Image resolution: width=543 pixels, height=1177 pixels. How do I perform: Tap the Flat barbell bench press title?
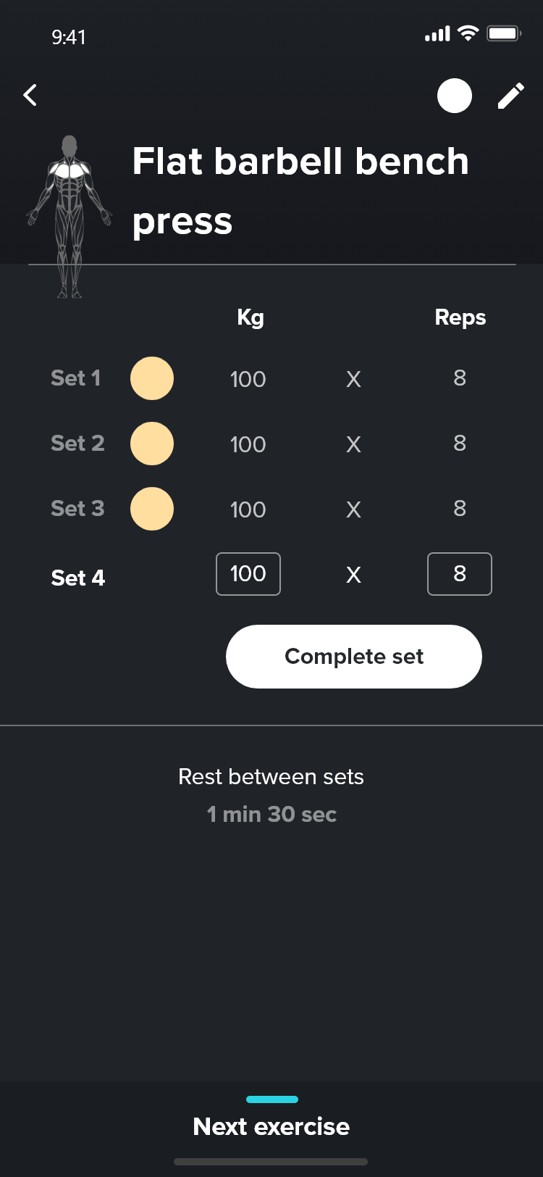click(x=300, y=191)
